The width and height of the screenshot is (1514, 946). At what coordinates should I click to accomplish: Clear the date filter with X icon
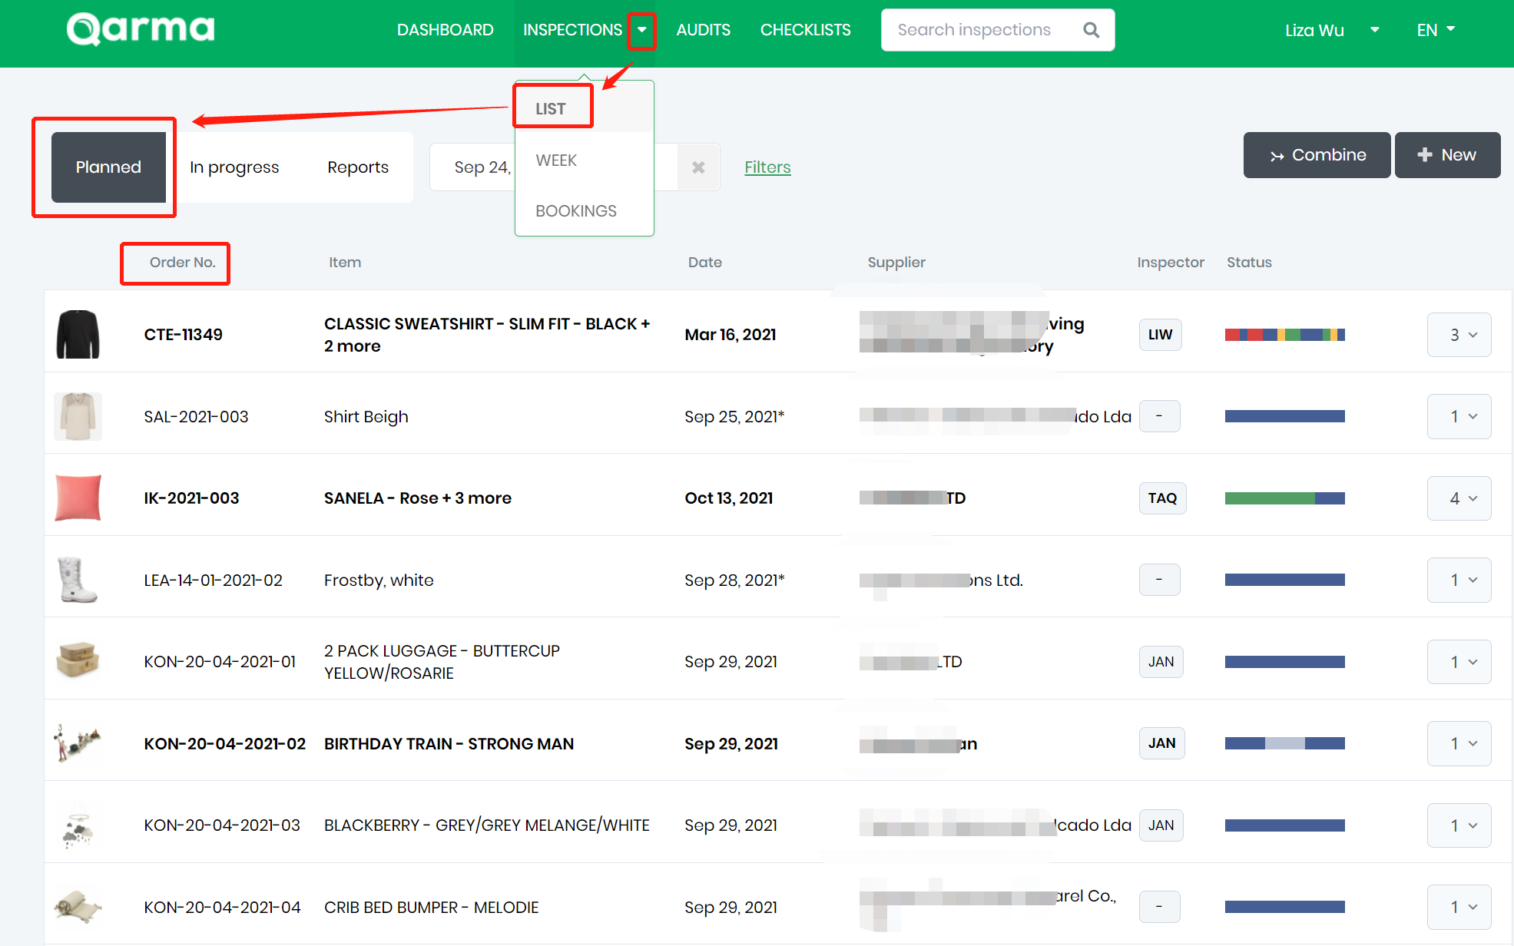(x=698, y=167)
